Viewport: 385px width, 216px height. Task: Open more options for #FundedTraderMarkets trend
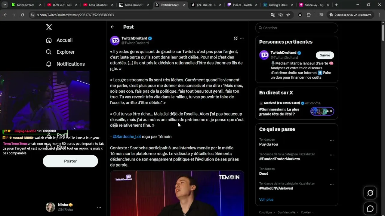[x=332, y=155]
